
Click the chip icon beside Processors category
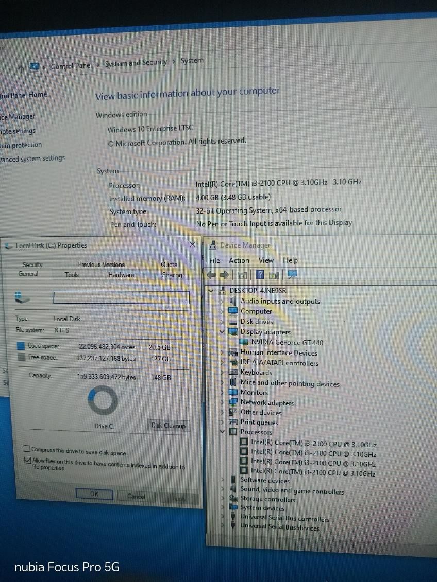pos(233,431)
